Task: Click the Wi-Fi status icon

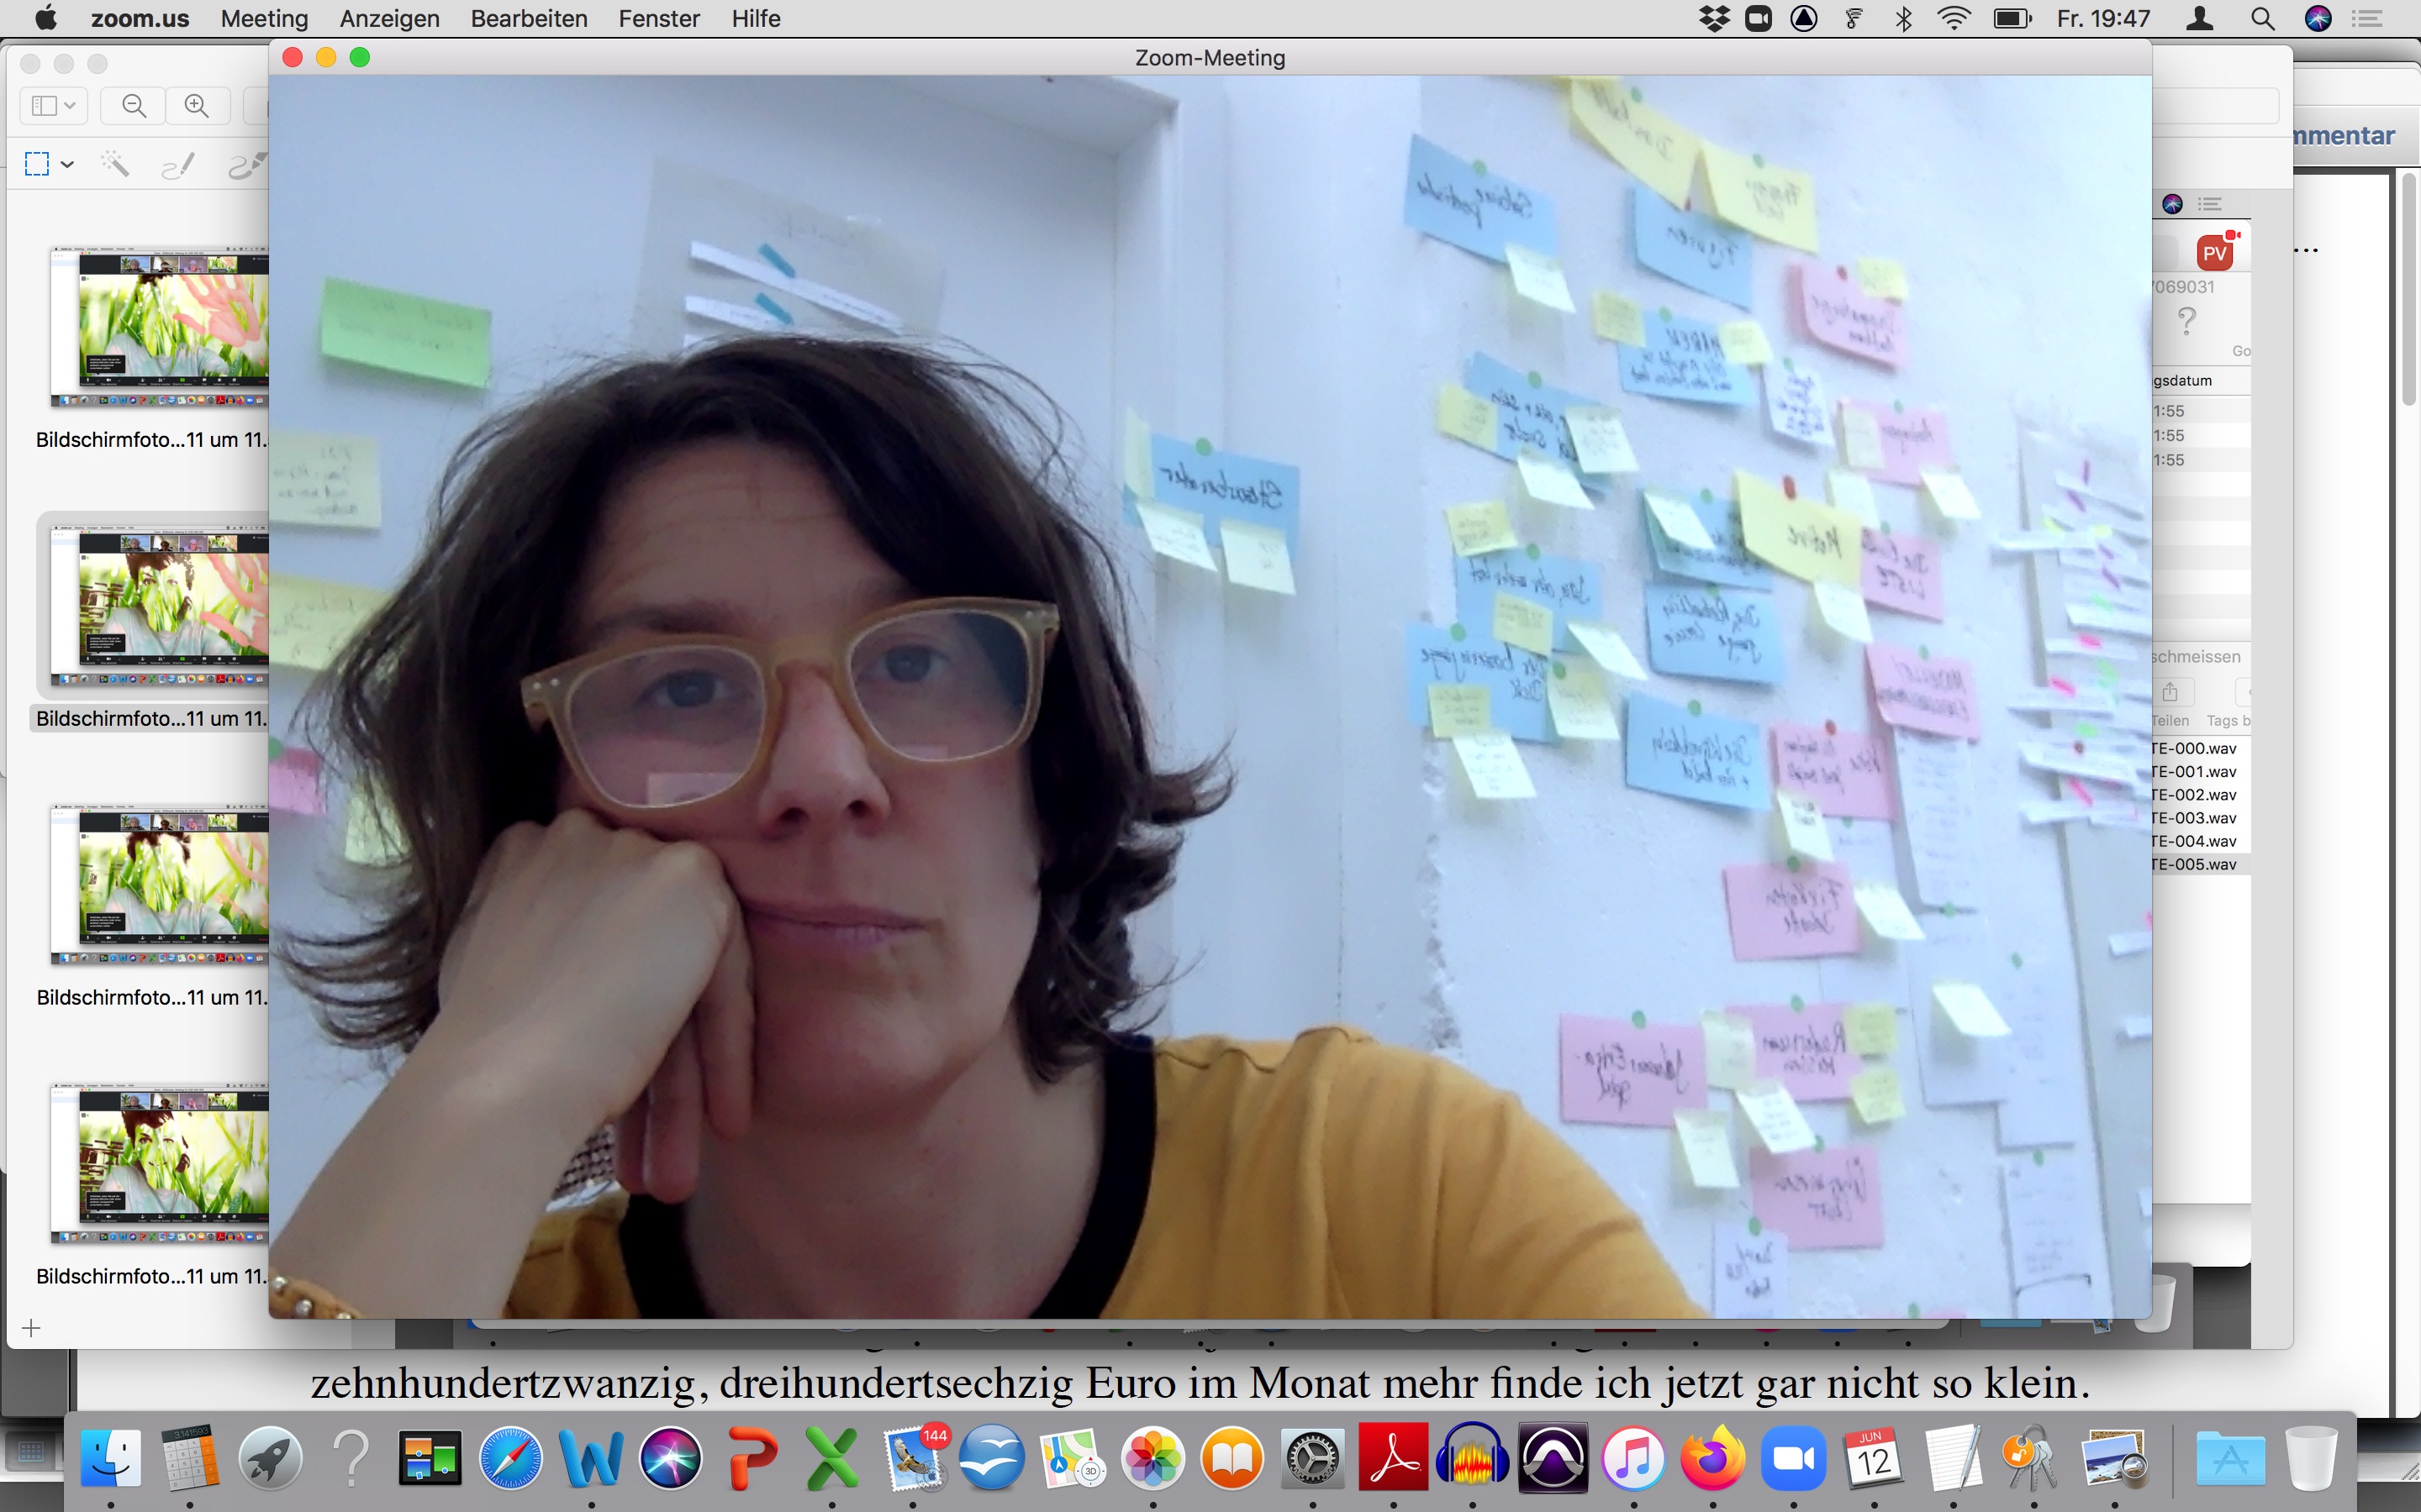Action: tap(1954, 18)
